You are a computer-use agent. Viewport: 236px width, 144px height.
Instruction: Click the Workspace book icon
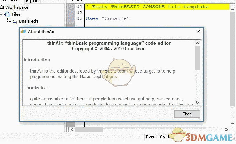pyautogui.click(x=2, y=7)
